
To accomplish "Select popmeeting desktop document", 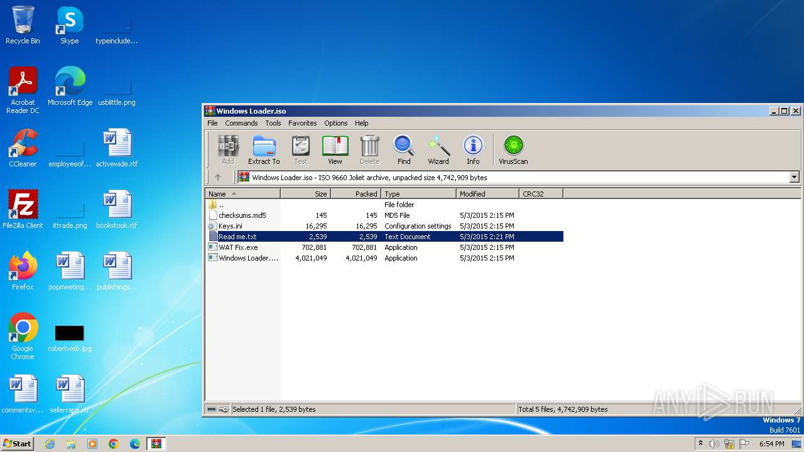I will point(70,271).
